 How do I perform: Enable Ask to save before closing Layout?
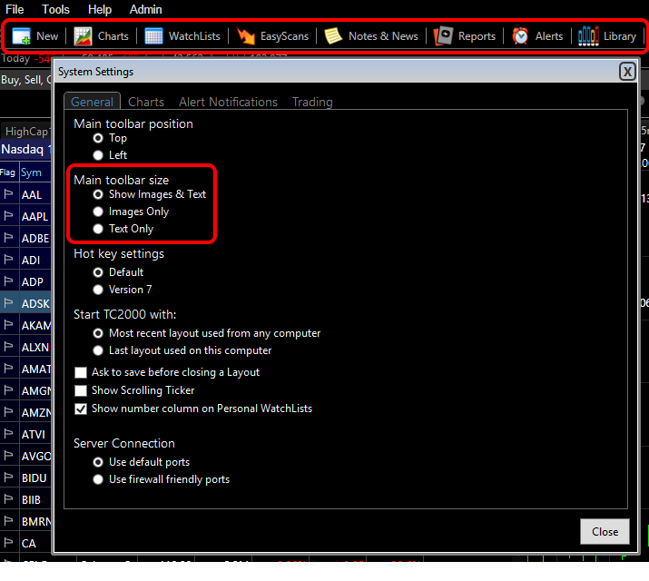click(81, 372)
